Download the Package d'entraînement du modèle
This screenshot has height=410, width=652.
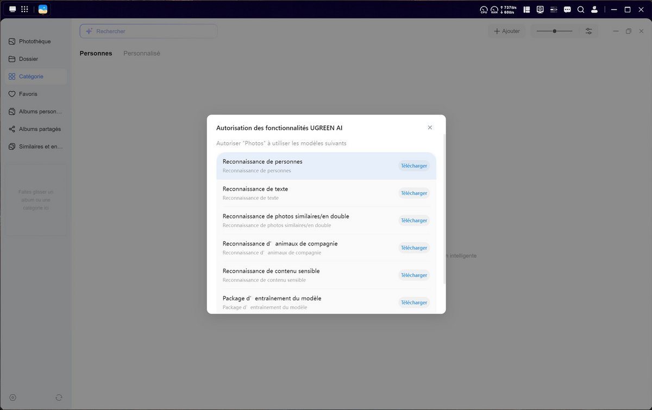(x=414, y=302)
